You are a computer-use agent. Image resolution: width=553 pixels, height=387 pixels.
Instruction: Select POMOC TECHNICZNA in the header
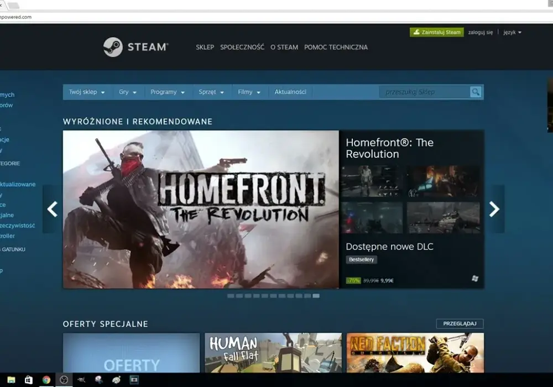pyautogui.click(x=336, y=47)
